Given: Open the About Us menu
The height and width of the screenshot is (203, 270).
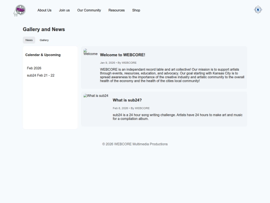Looking at the screenshot, I should tap(44, 11).
